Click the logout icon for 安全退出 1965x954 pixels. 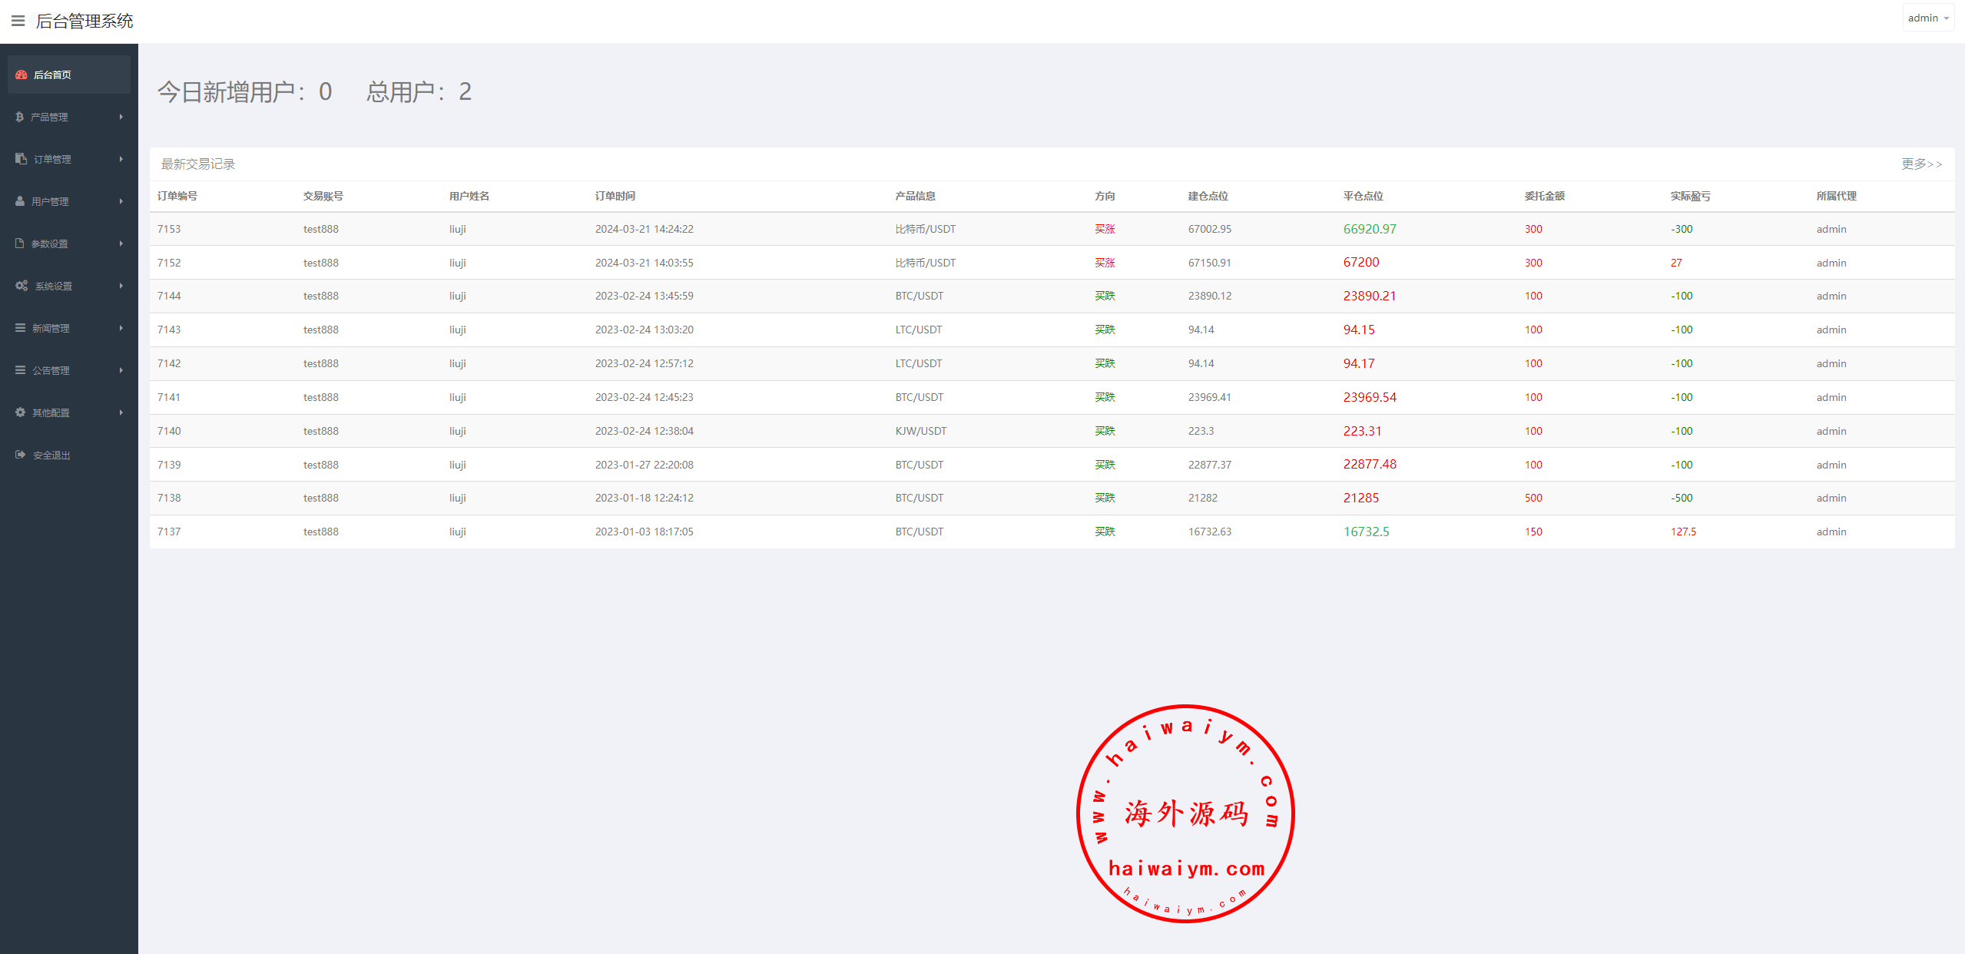pyautogui.click(x=21, y=455)
